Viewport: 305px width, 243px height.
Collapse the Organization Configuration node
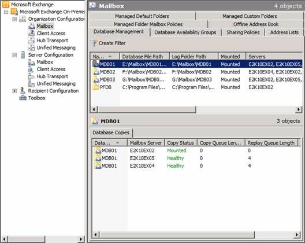click(x=14, y=19)
